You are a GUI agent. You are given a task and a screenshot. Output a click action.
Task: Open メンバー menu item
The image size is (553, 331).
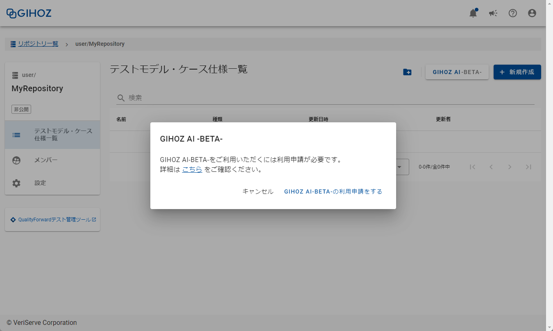52,160
